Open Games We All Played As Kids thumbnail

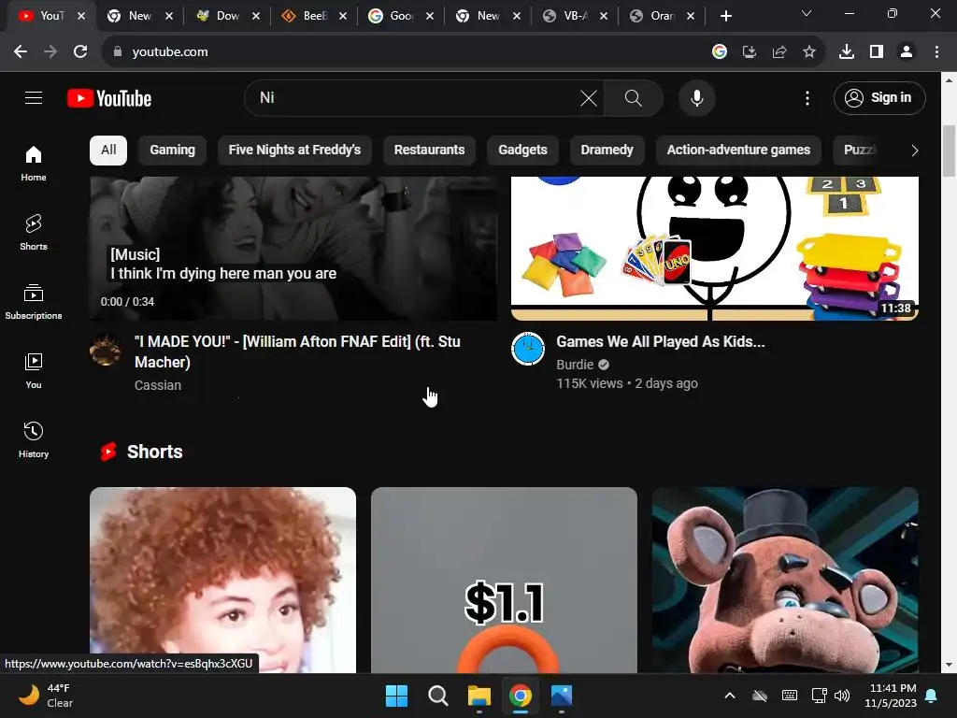[714, 248]
